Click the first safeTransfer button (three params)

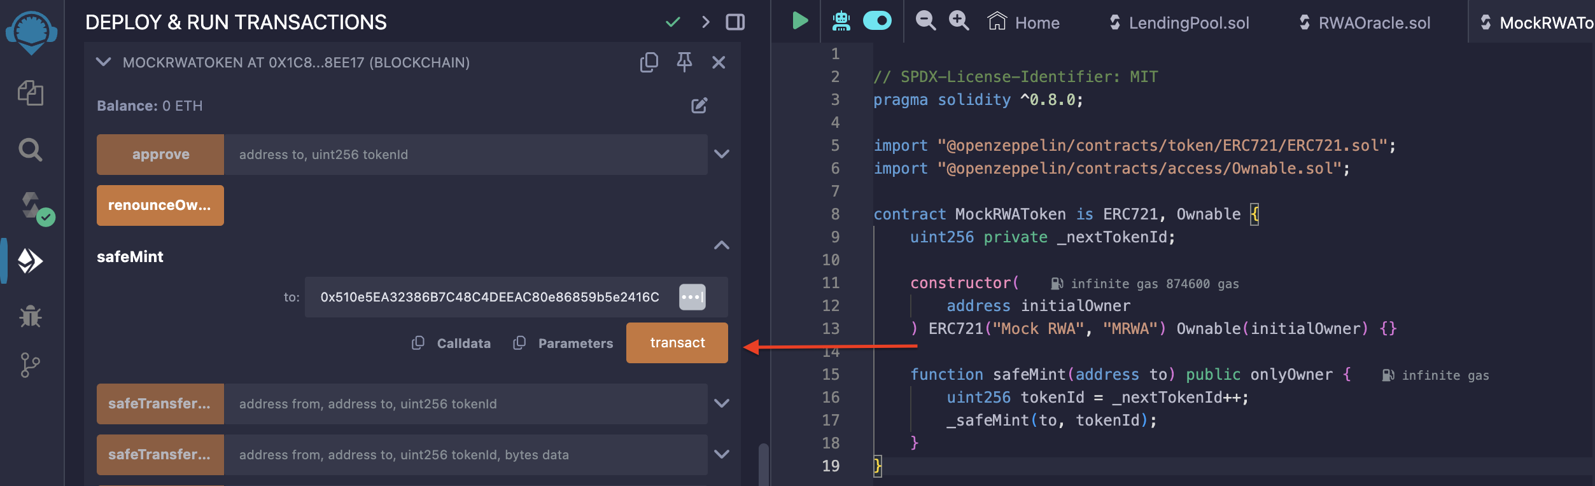160,404
